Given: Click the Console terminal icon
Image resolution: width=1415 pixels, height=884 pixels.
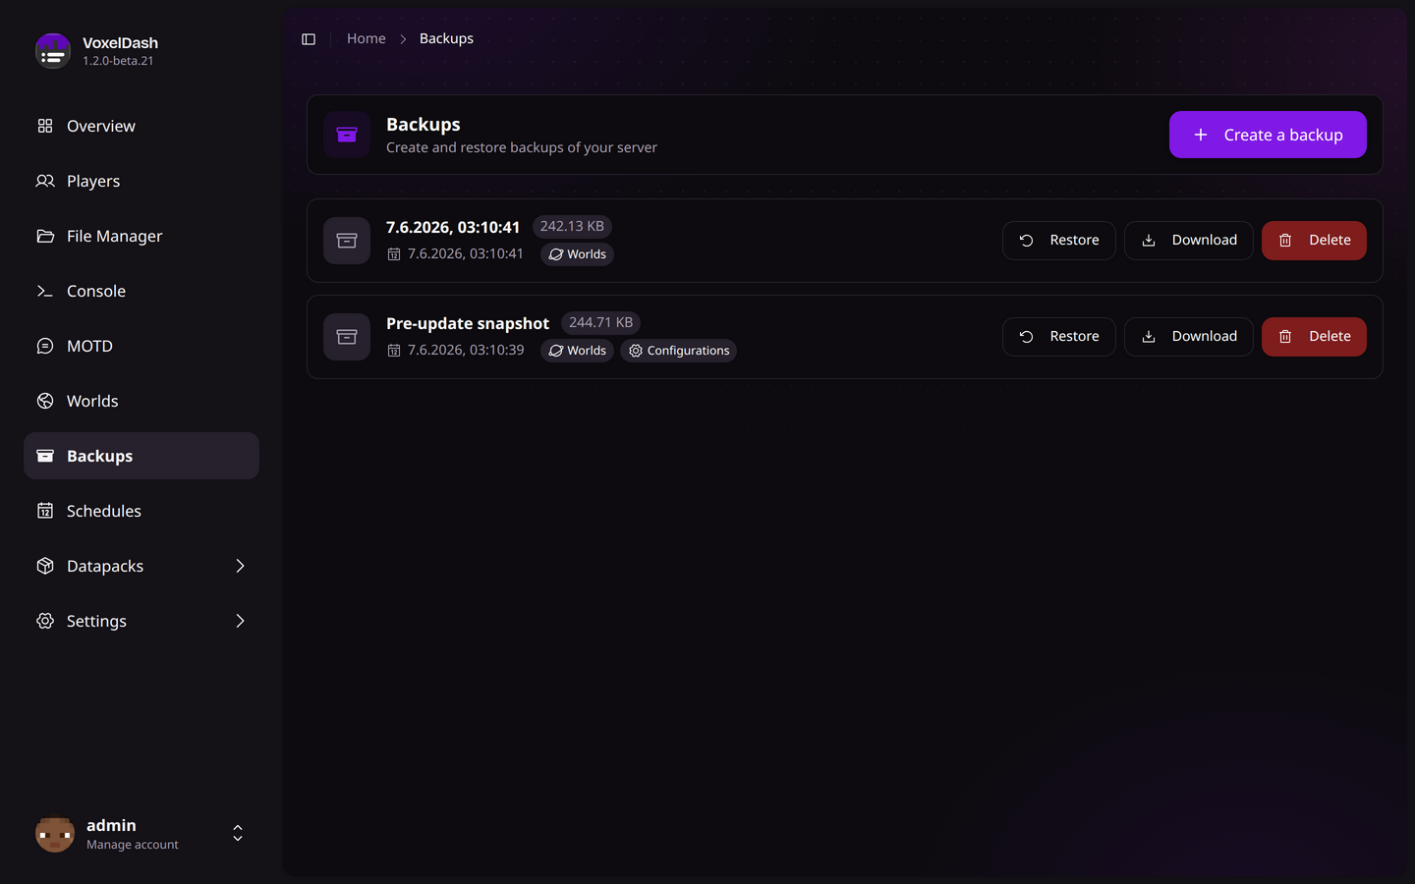Looking at the screenshot, I should [45, 291].
